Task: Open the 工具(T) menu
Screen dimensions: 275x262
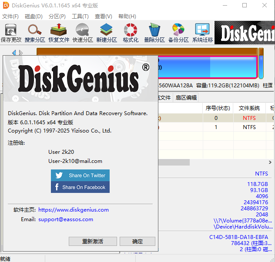Action: [x=80, y=17]
